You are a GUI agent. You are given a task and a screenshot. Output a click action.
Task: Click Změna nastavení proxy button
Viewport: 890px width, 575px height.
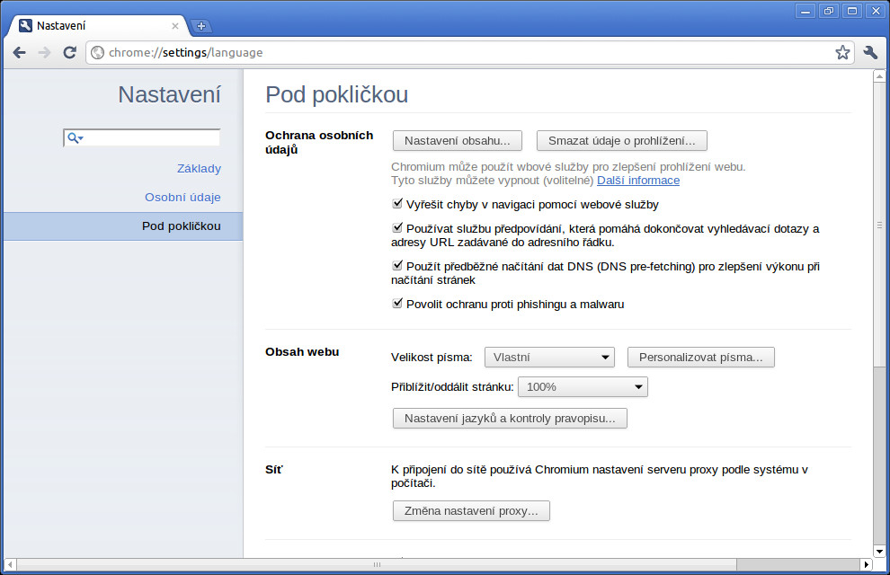pyautogui.click(x=471, y=511)
